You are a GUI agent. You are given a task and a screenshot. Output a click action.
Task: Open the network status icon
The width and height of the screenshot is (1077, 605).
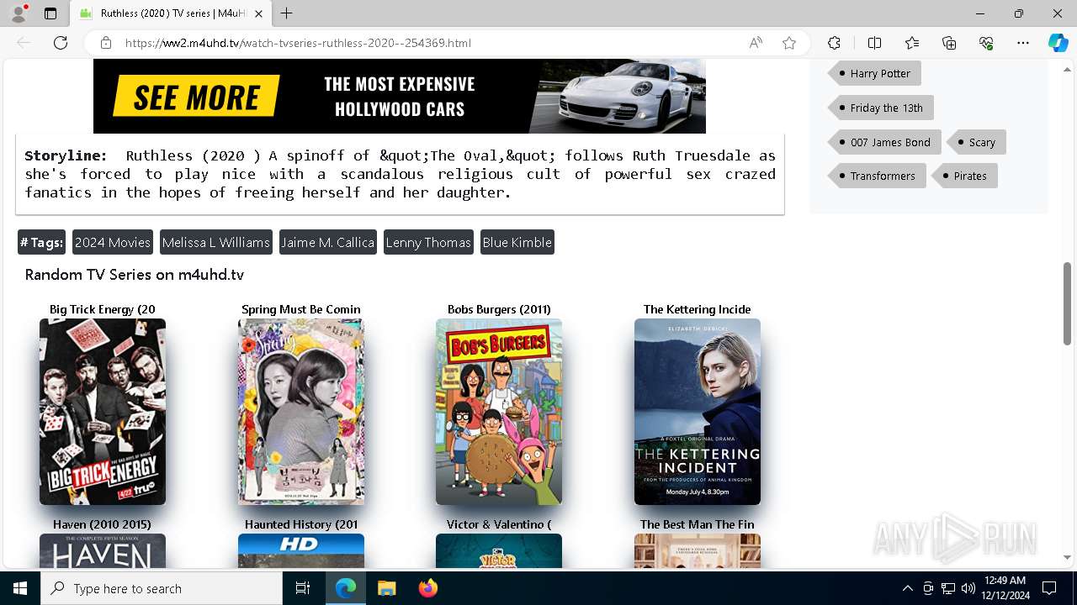pos(948,588)
